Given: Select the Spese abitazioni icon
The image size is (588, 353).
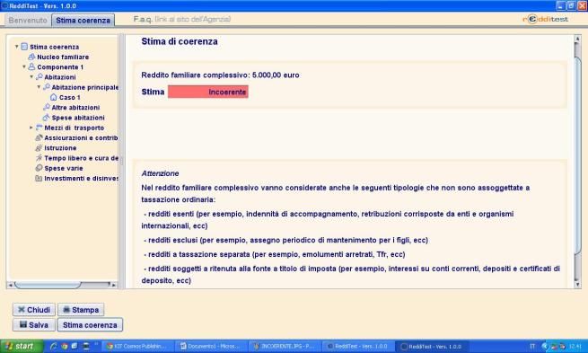Looking at the screenshot, I should [47, 118].
